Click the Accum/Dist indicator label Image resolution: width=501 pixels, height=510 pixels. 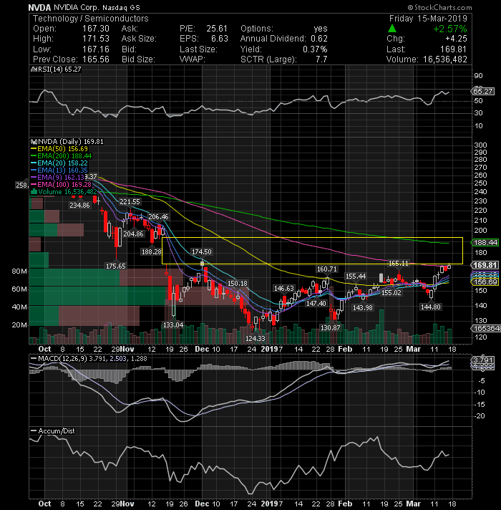(x=57, y=431)
